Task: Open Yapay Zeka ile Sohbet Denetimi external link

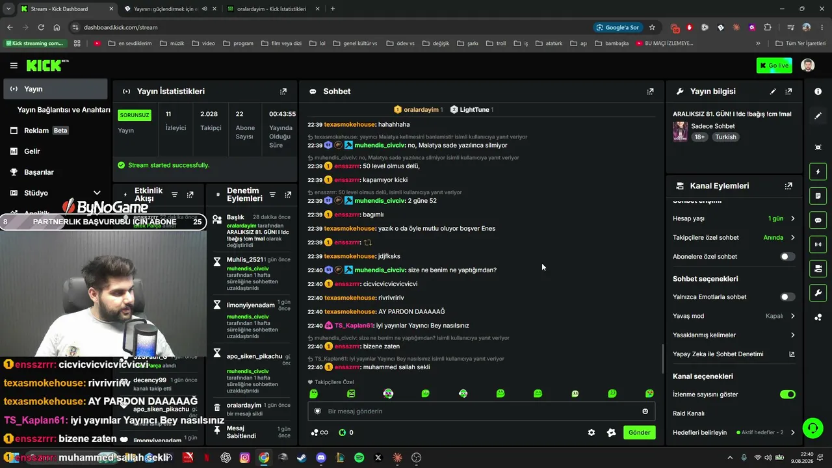Action: coord(792,354)
